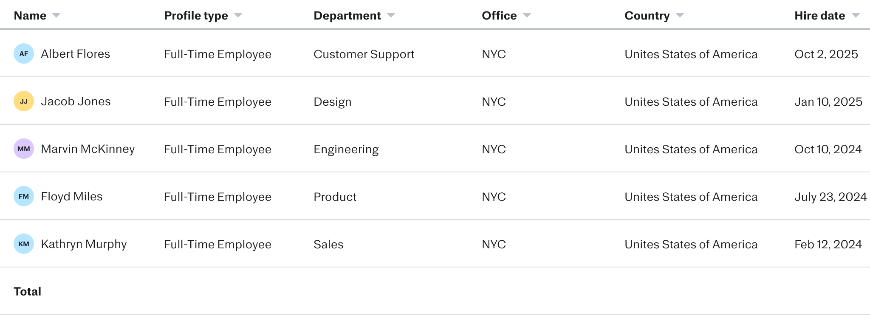Open the Office column dropdown arrow
This screenshot has width=870, height=315.
[527, 16]
